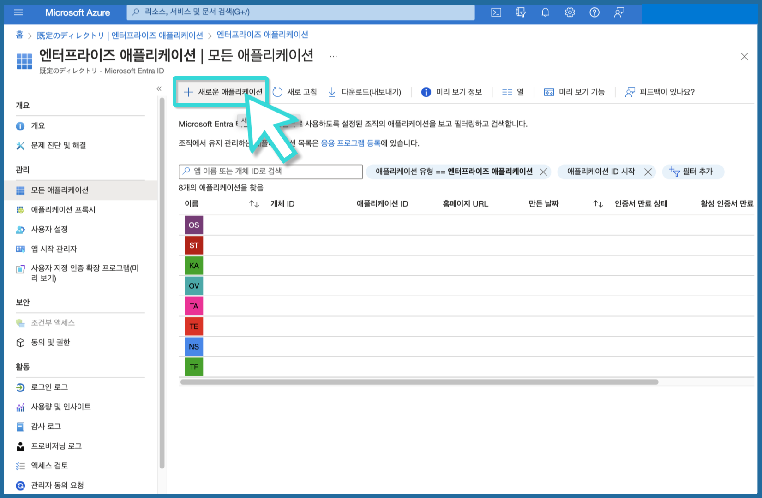
Task: Click the 애플리케이션 ID column header
Action: point(382,204)
